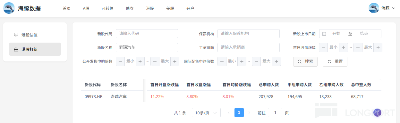
Task: Decrease 公开发售申购倍数 maximum value
Action: [155, 61]
